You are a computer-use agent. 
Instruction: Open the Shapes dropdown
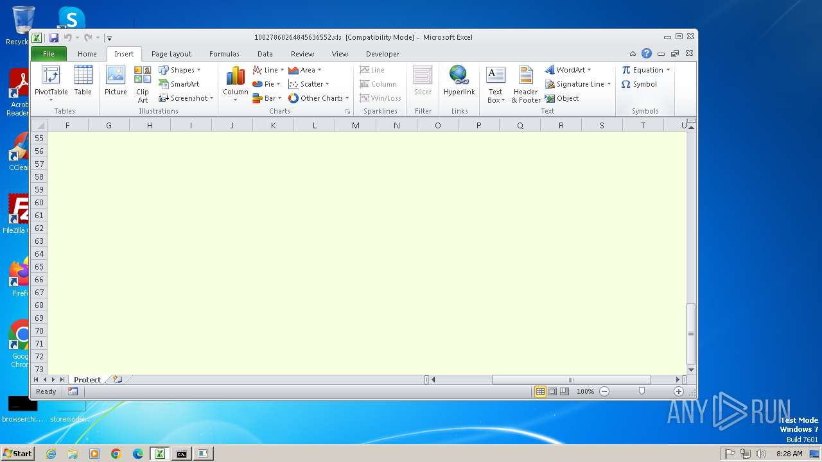coord(180,70)
